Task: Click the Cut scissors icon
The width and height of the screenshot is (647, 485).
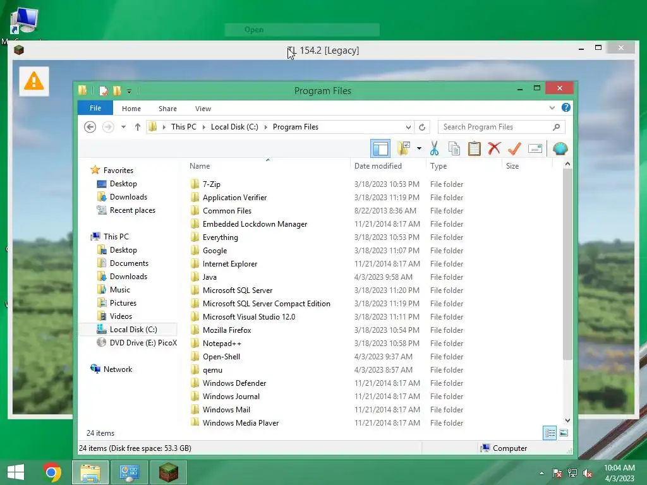Action: click(434, 148)
